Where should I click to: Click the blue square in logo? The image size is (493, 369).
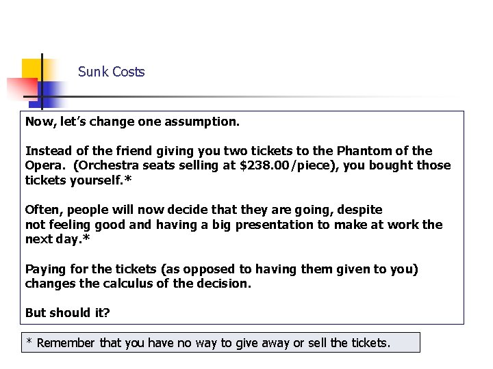47,94
